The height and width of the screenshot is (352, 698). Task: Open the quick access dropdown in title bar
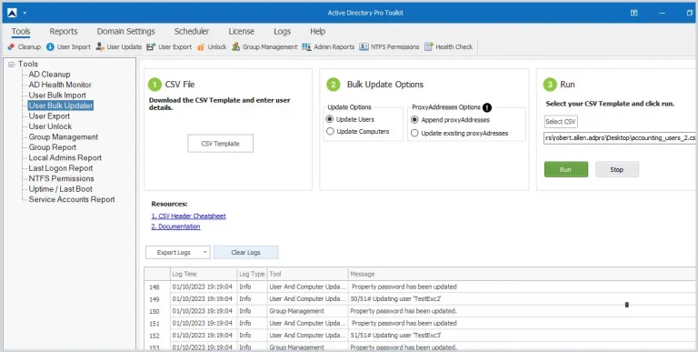click(25, 13)
